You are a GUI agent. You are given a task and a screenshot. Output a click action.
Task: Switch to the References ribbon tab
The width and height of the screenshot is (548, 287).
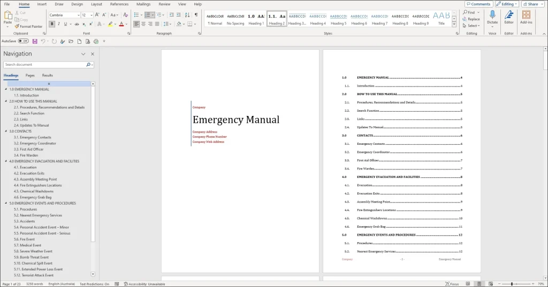(x=119, y=4)
